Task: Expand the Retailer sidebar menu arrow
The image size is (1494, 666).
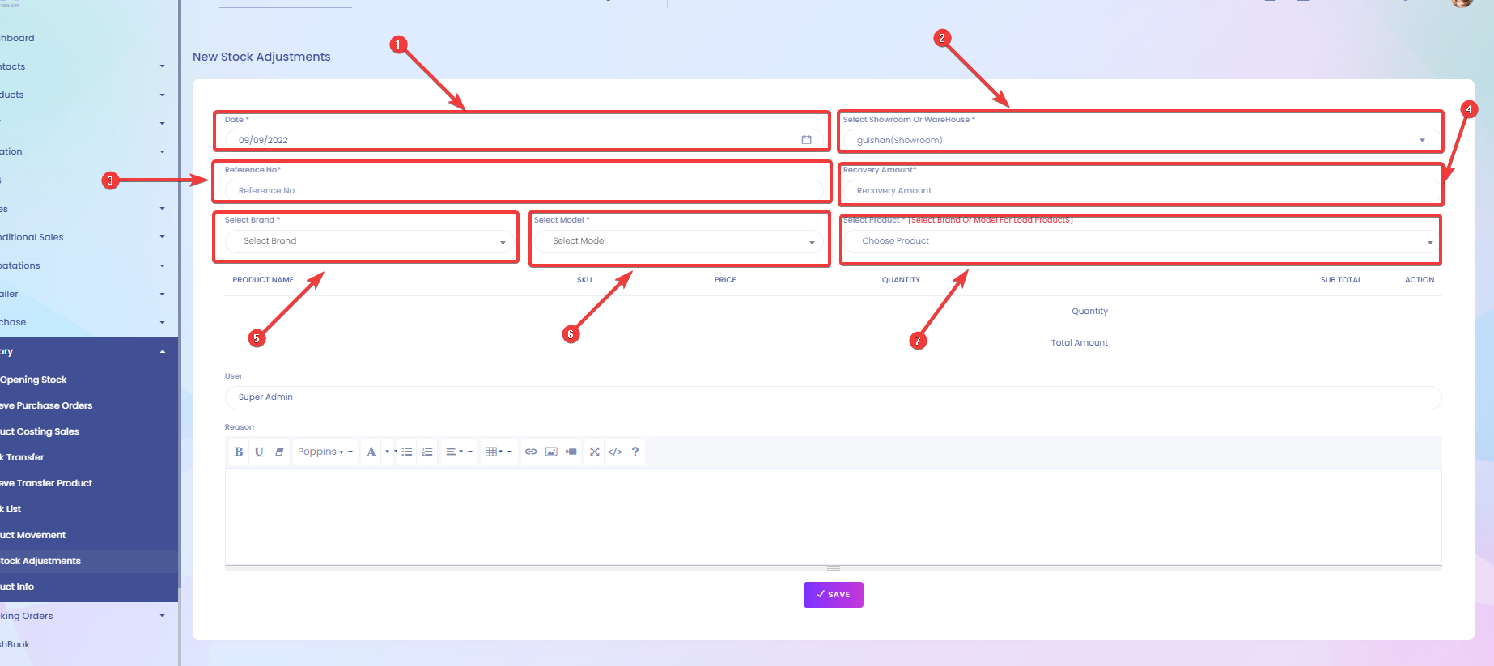Action: click(163, 294)
